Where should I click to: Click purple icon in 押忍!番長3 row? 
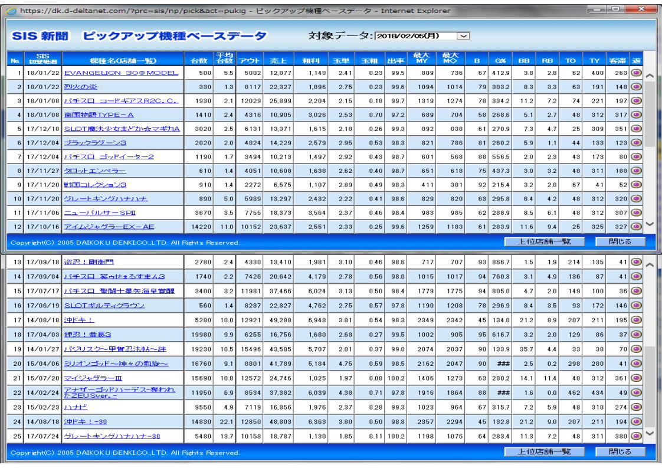[636, 334]
